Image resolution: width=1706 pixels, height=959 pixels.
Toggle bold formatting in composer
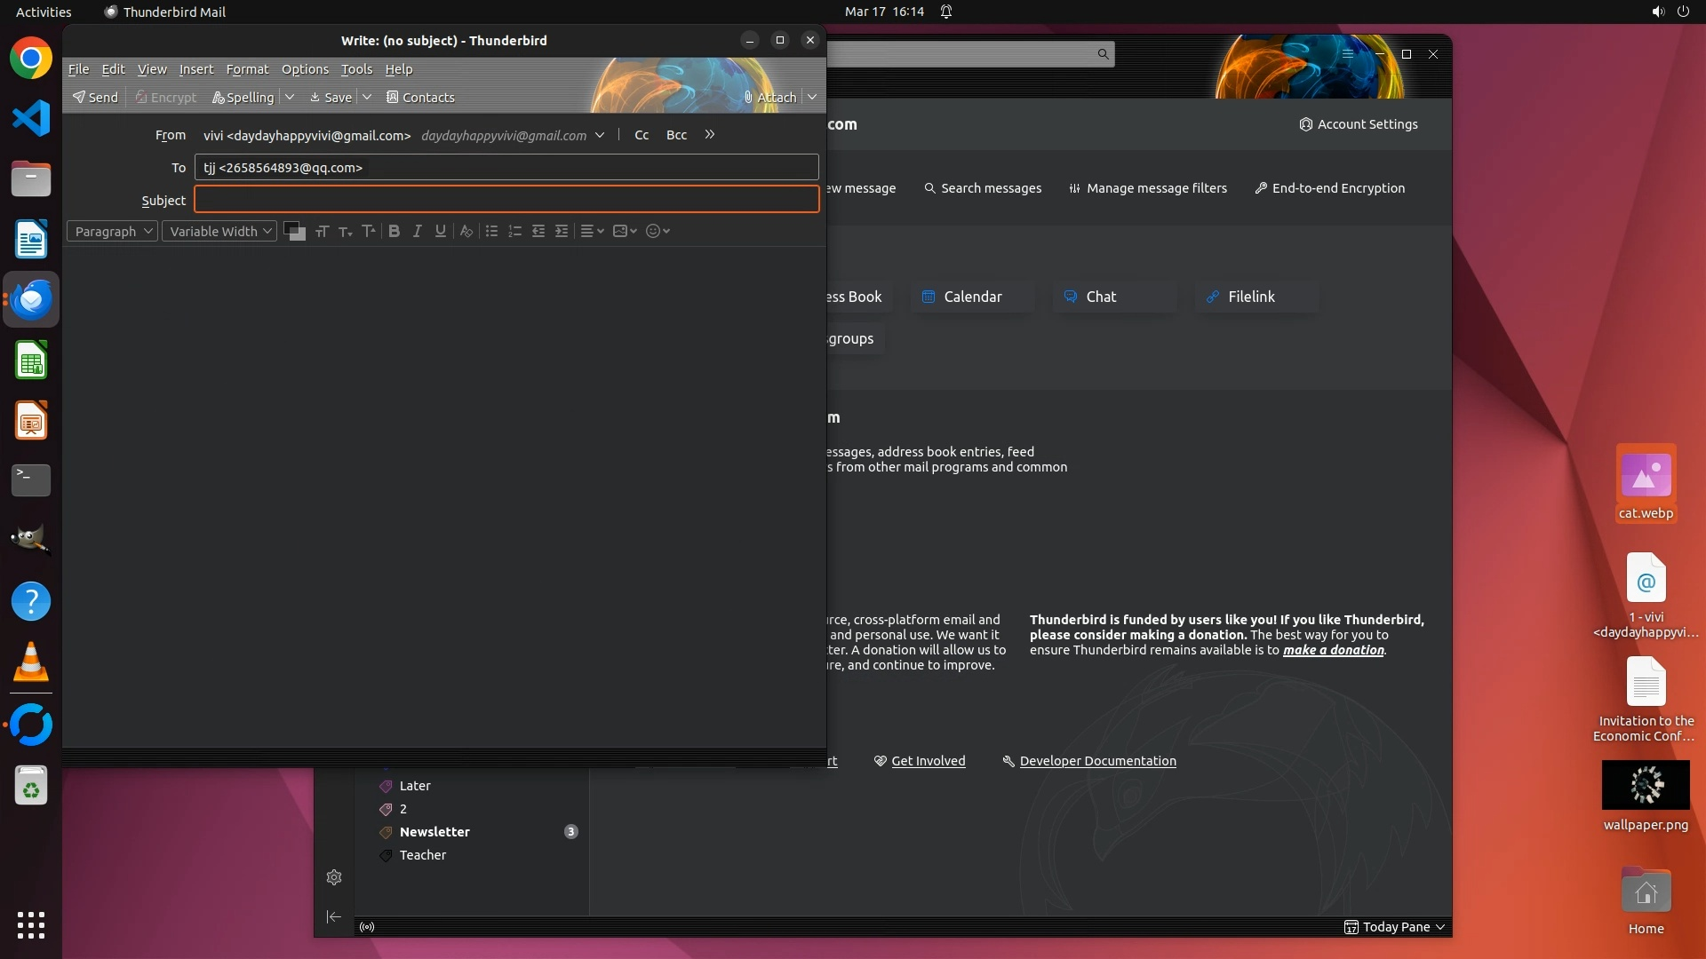[x=394, y=231]
